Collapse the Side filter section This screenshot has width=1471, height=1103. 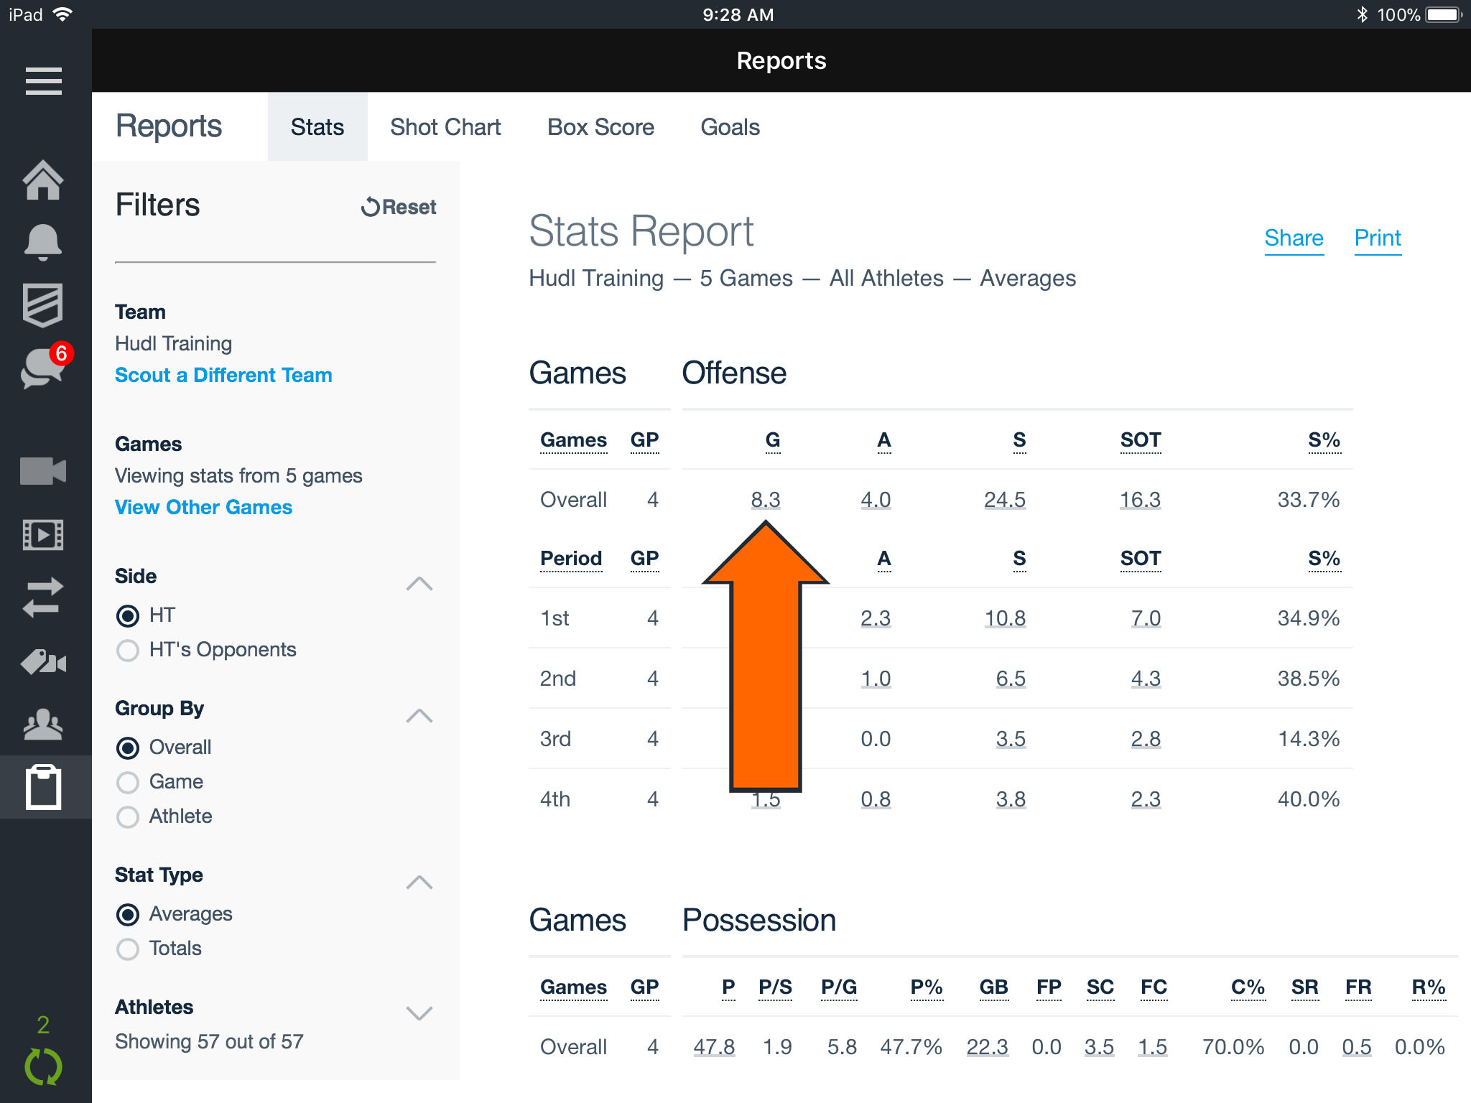coord(420,585)
